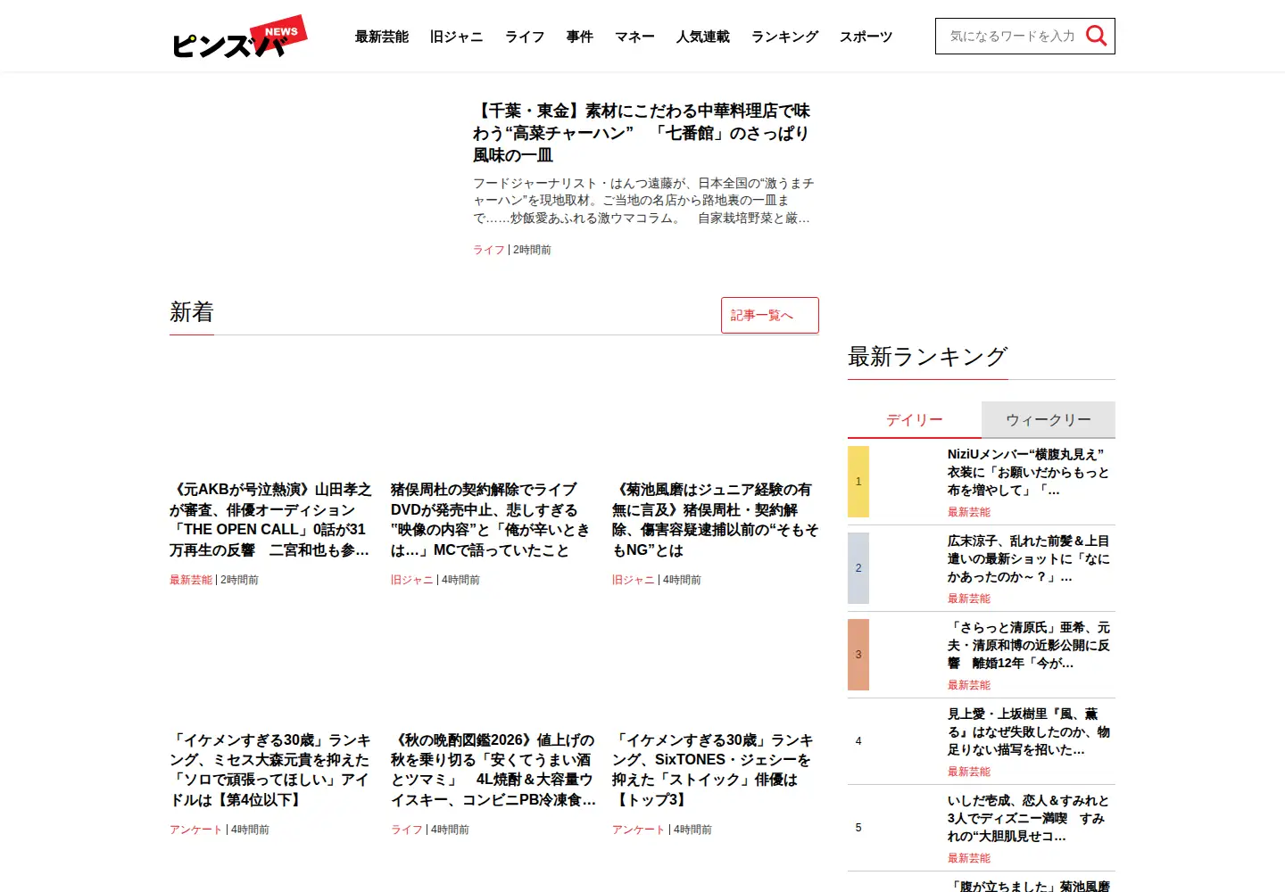The height and width of the screenshot is (892, 1285).
Task: Open ranking article about 広末涼子 乱れた前髪
Action: (1028, 558)
